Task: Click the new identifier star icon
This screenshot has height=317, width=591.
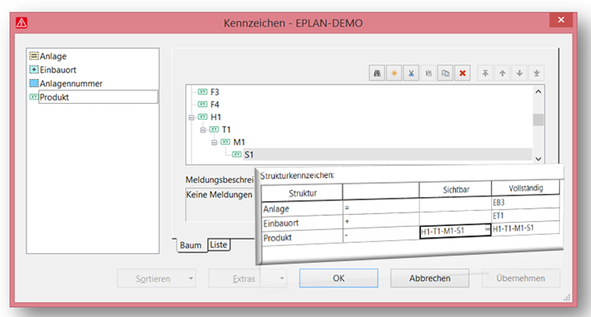Action: pos(394,73)
